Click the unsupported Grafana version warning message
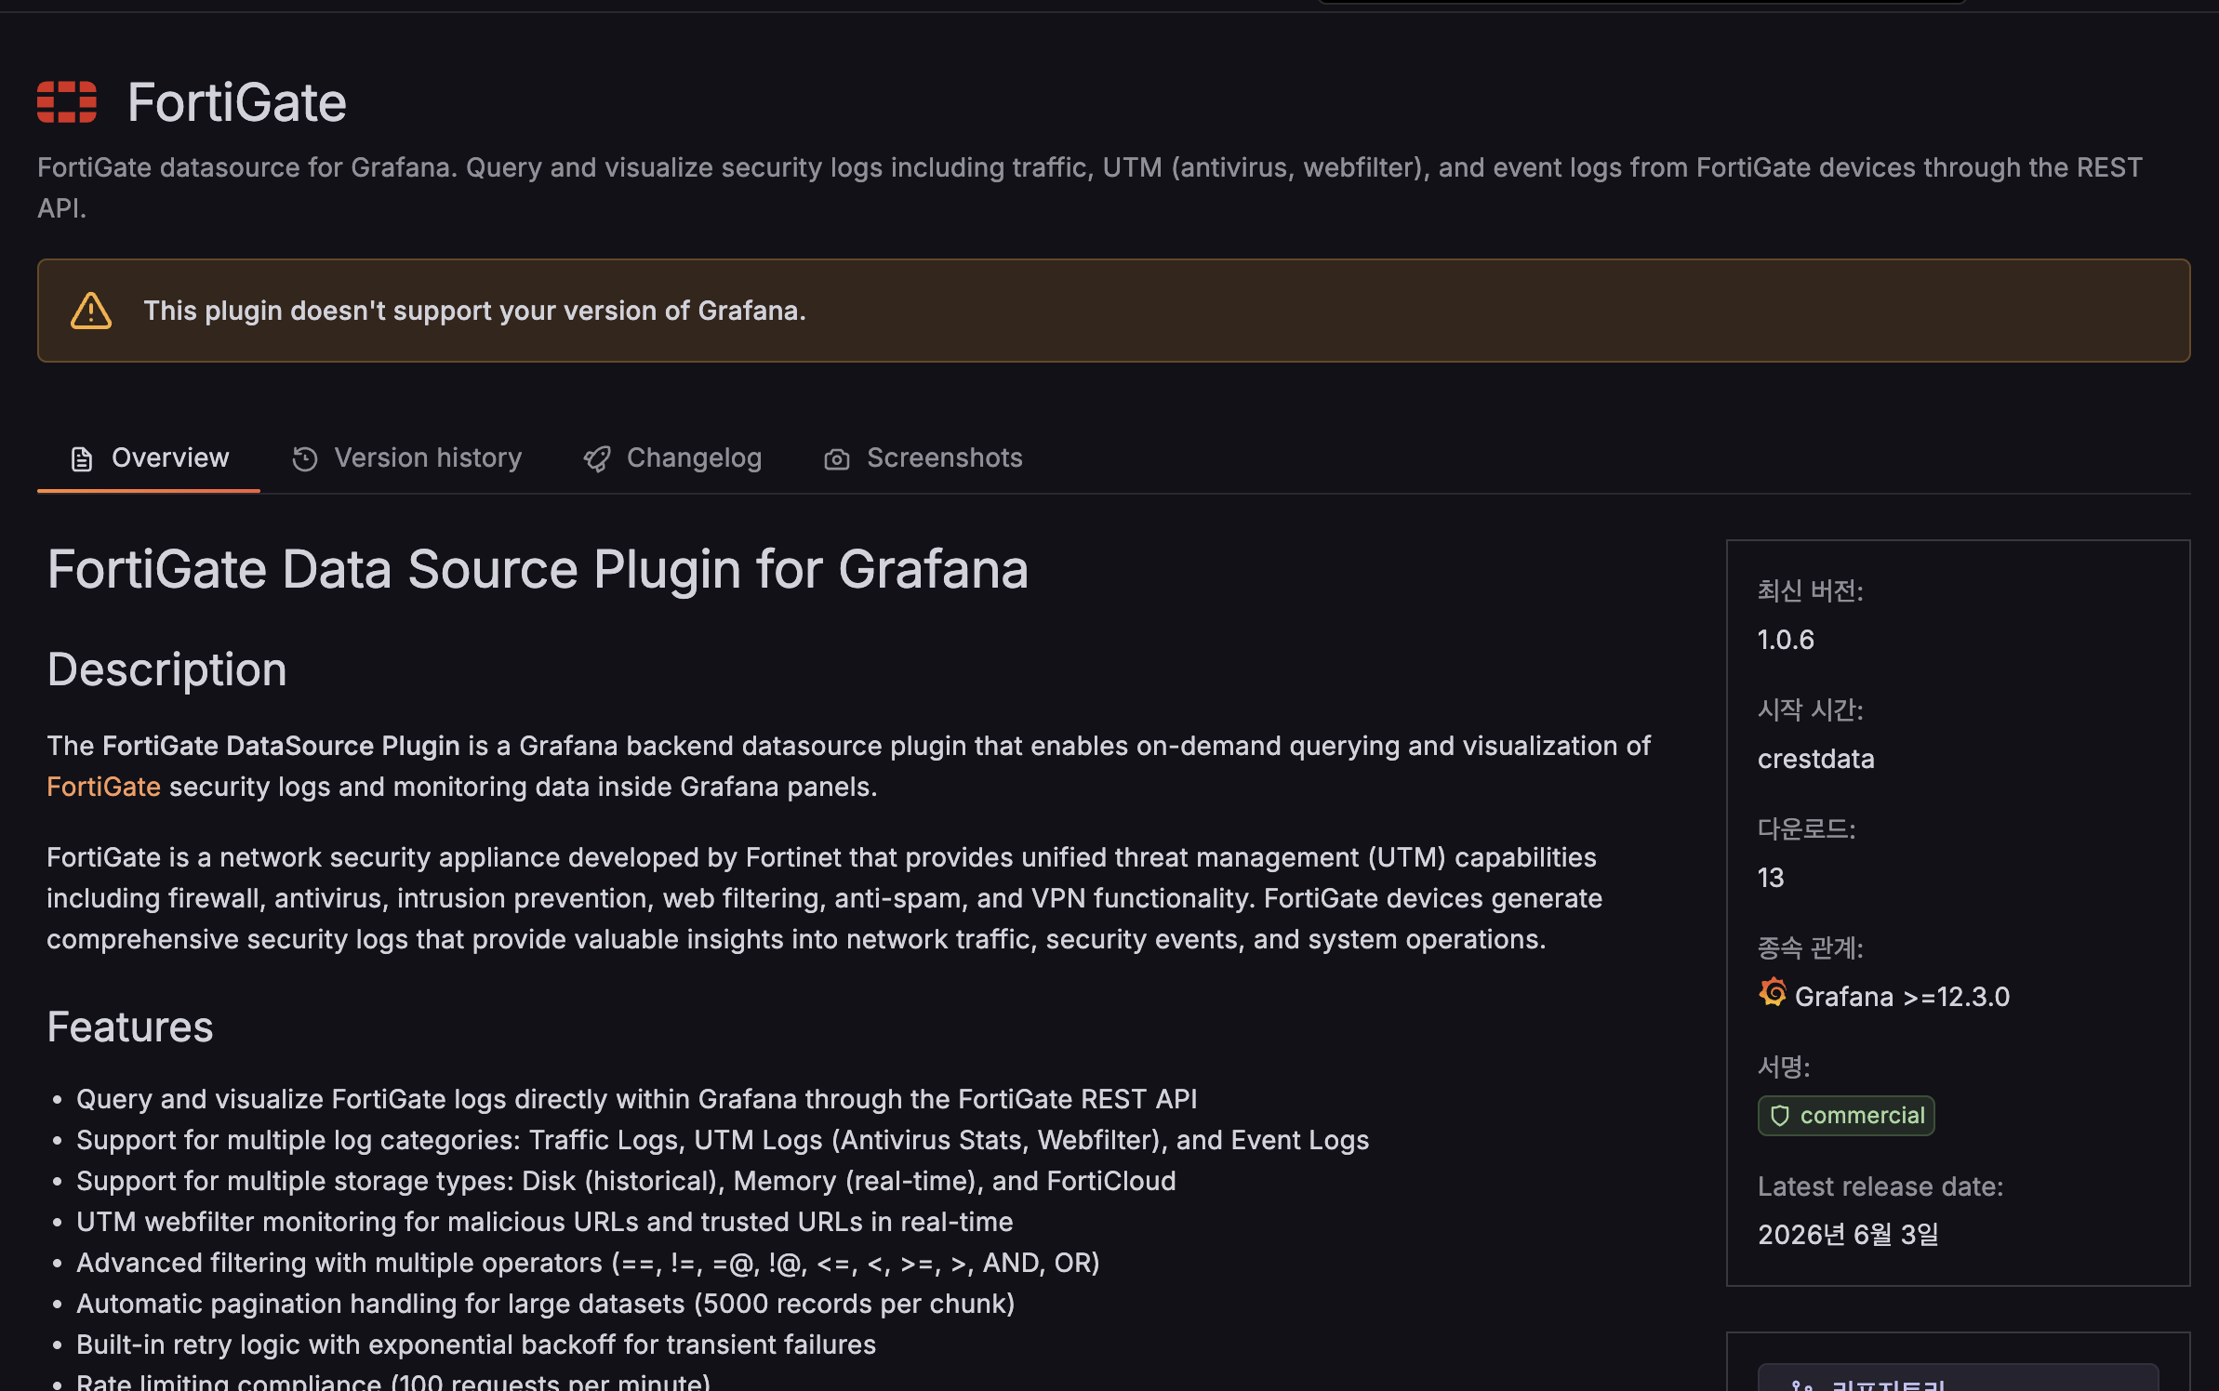The height and width of the screenshot is (1391, 2219). point(474,311)
